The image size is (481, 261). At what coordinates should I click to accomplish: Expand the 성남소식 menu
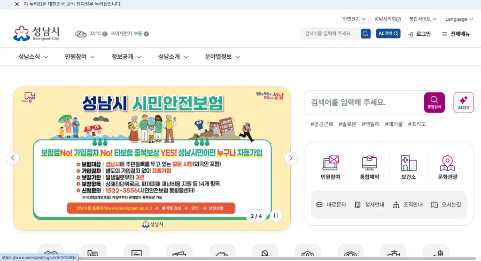pos(33,57)
